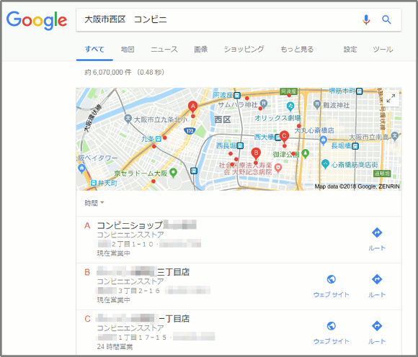The image size is (418, 357).
Task: Open route icon for result B
Action: [x=377, y=279]
